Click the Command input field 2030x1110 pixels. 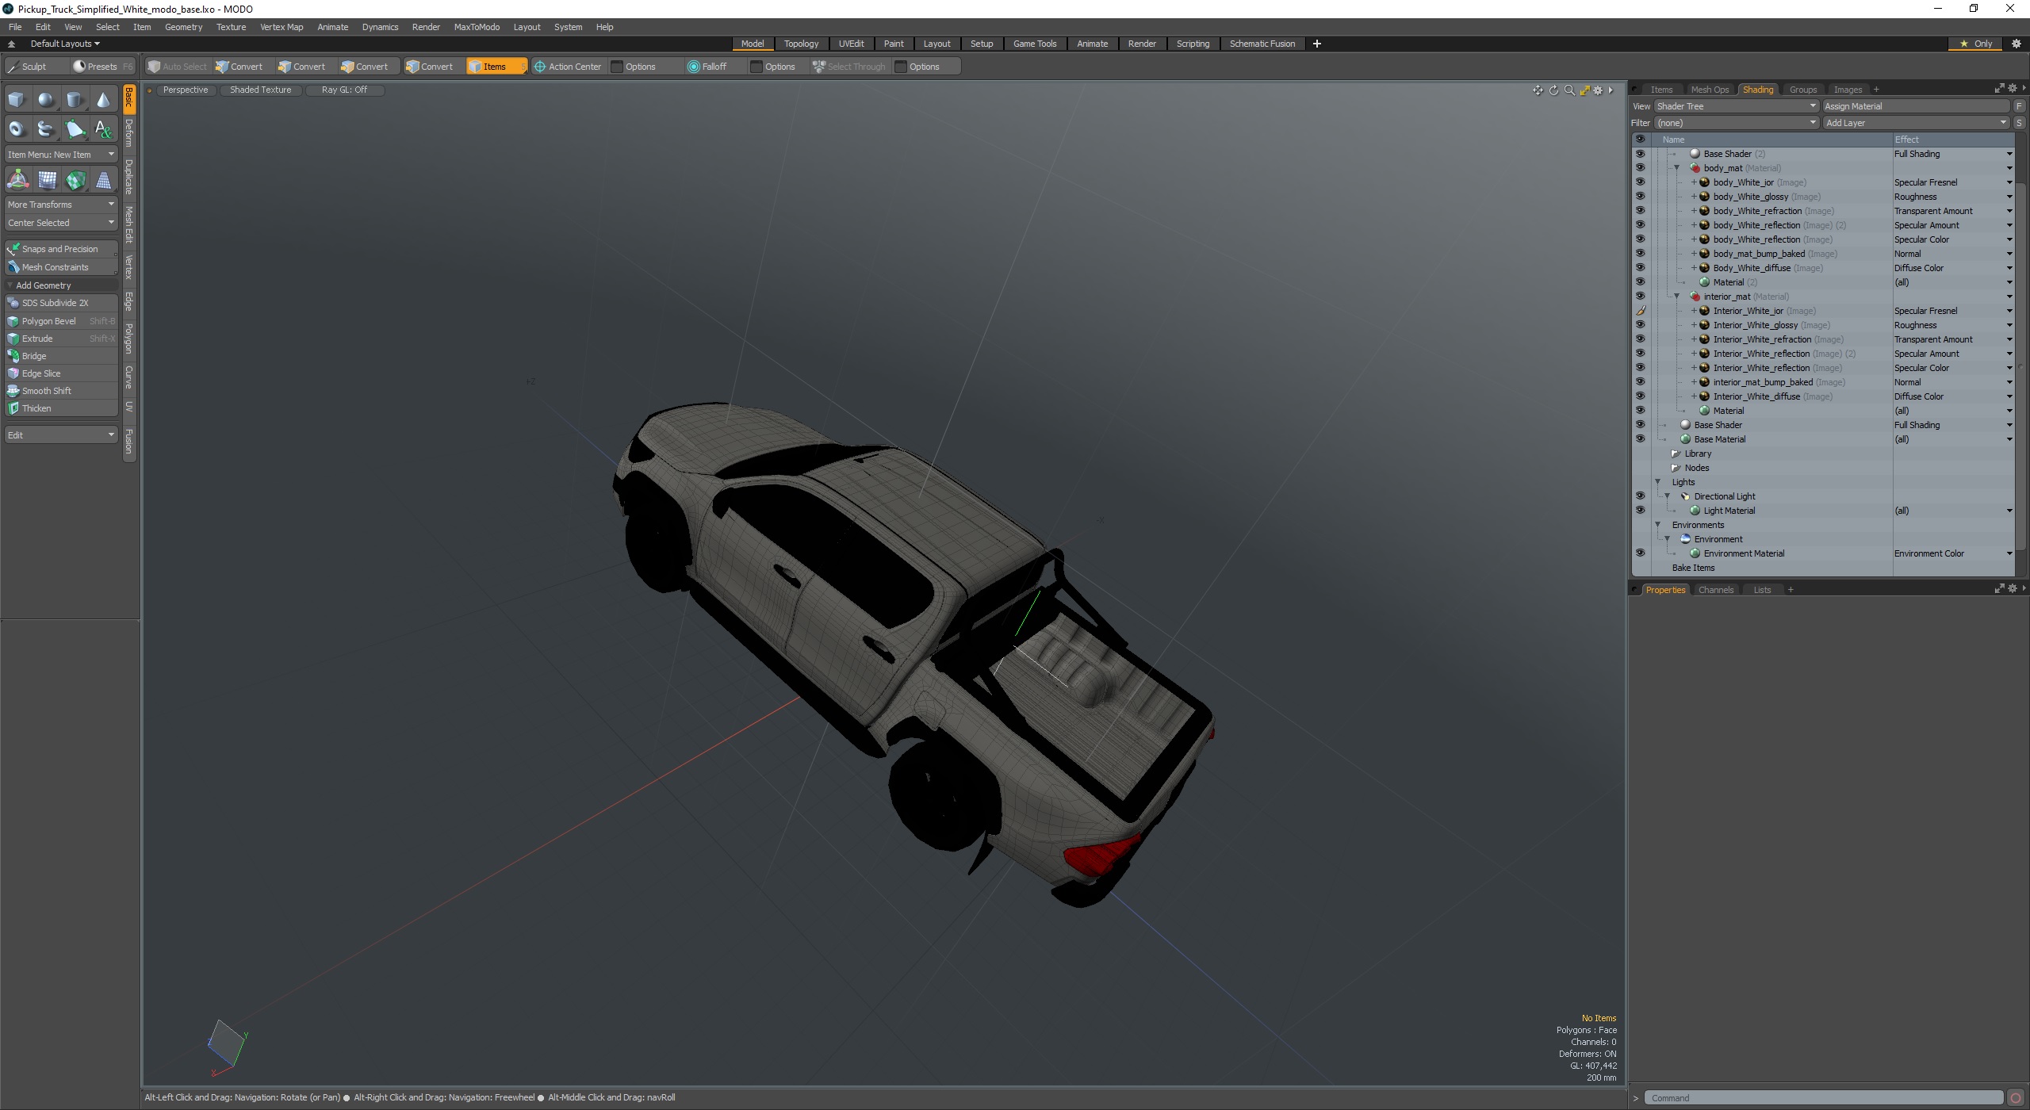(1823, 1098)
